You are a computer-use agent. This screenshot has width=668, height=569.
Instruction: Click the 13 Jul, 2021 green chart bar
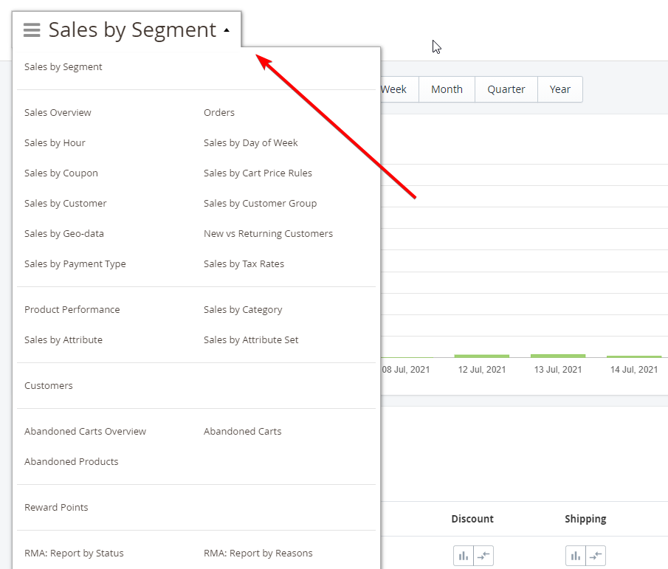[558, 356]
